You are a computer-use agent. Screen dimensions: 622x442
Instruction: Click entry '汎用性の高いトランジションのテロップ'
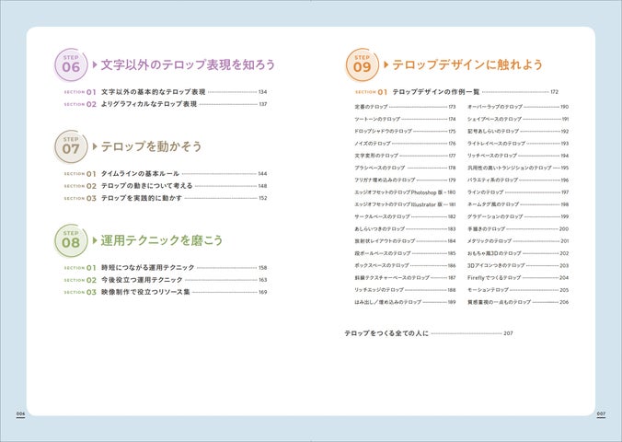(510, 168)
